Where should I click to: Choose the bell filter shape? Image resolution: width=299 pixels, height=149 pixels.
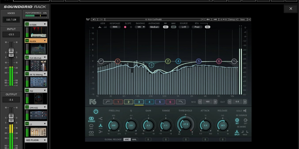(x=100, y=125)
